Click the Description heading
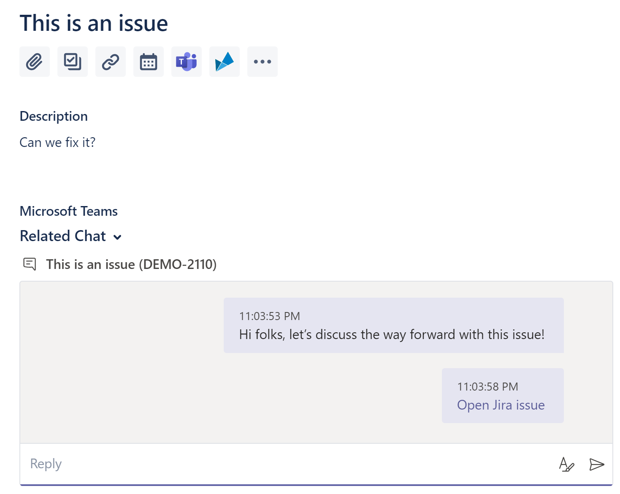 (x=54, y=116)
